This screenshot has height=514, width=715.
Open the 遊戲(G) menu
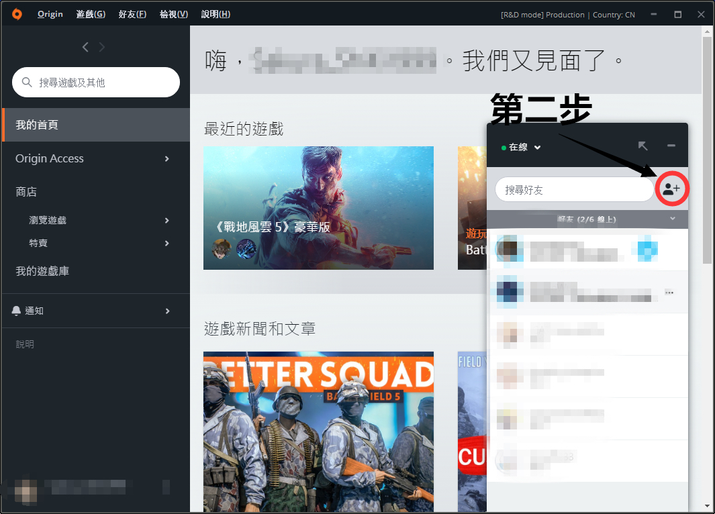coord(91,14)
